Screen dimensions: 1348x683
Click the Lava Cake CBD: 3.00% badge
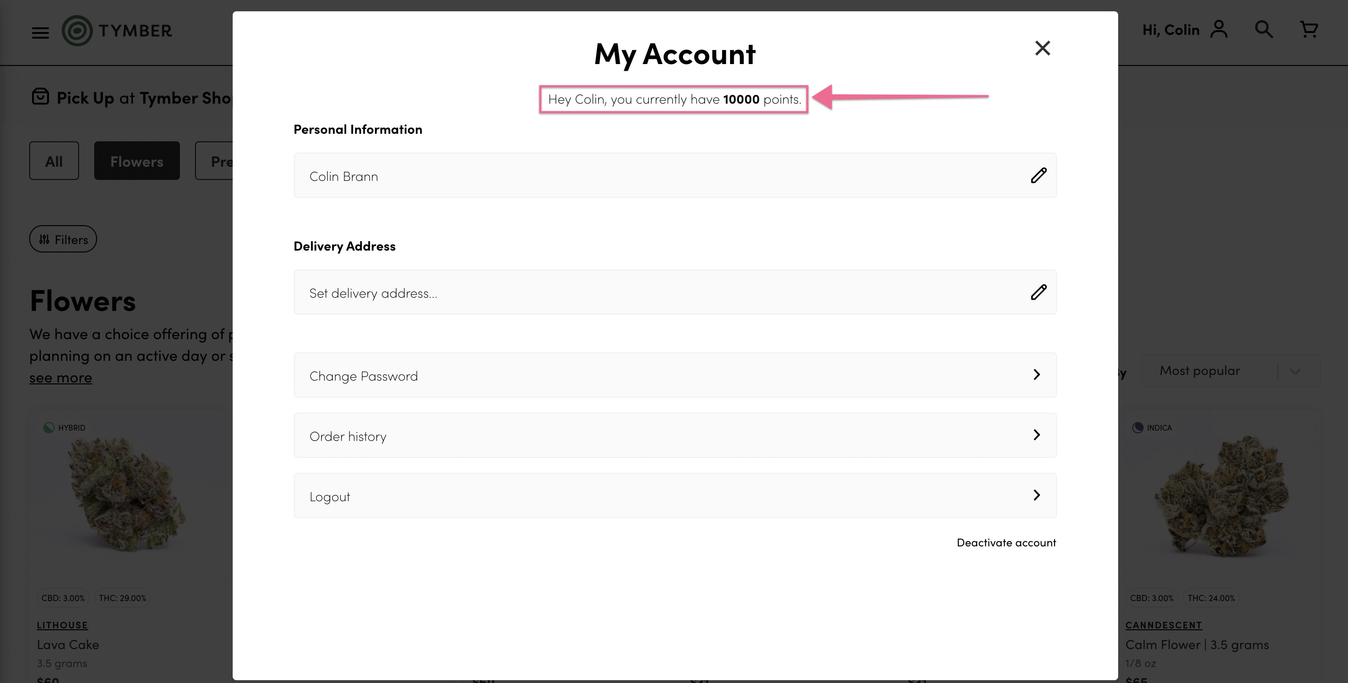[x=63, y=598]
